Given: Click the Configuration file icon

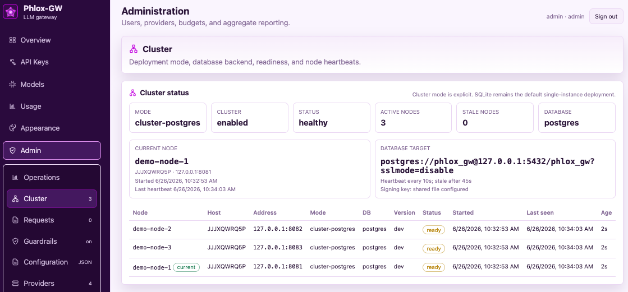Looking at the screenshot, I should tap(16, 262).
